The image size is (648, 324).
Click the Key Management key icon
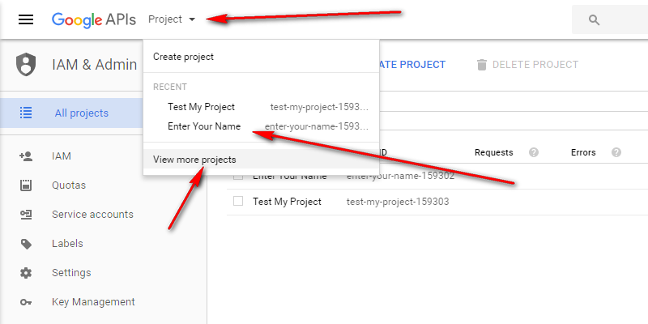pos(26,302)
